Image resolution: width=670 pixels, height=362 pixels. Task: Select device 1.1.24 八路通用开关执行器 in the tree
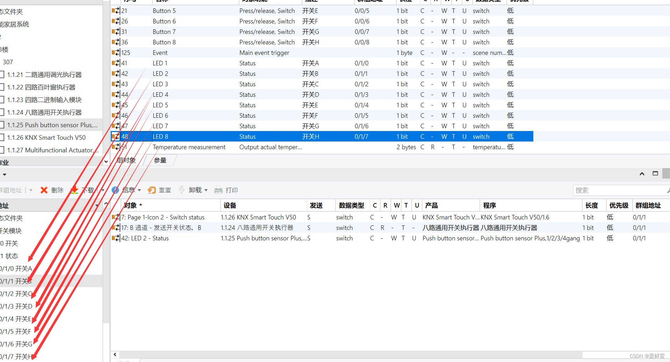44,113
